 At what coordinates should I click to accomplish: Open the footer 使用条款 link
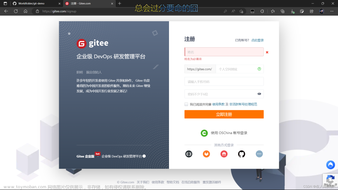click(x=158, y=182)
